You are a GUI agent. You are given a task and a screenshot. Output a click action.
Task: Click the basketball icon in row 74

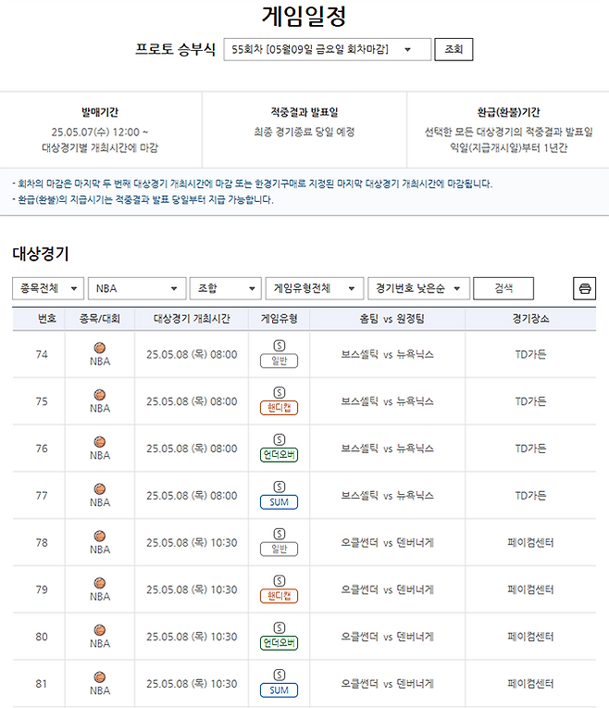(100, 348)
